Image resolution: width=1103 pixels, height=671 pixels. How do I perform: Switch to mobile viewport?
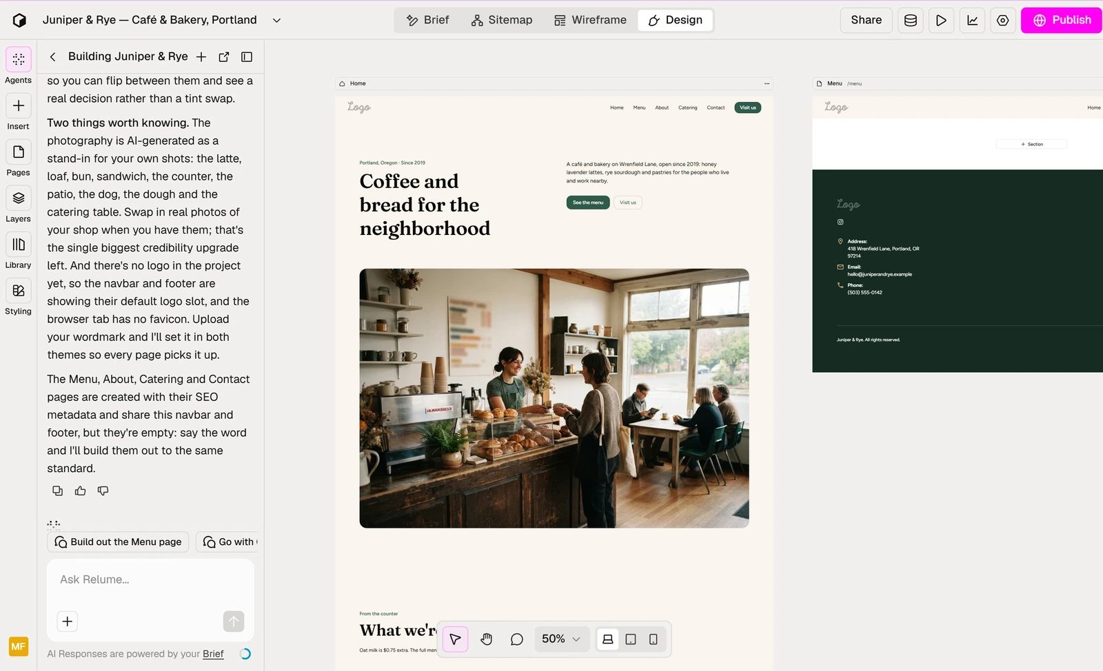(654, 639)
